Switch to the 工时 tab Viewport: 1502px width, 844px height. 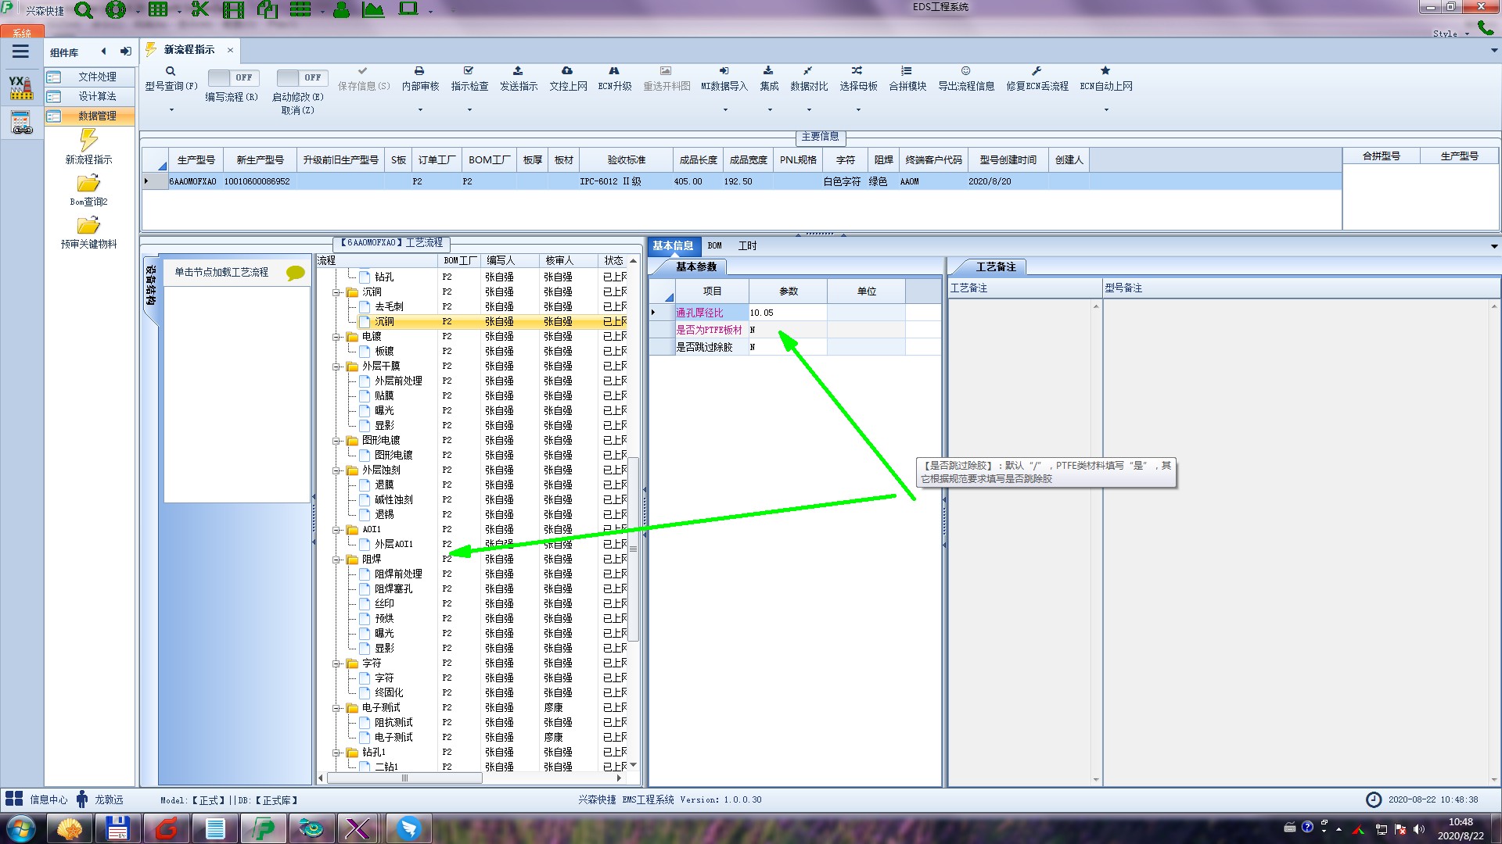point(747,245)
